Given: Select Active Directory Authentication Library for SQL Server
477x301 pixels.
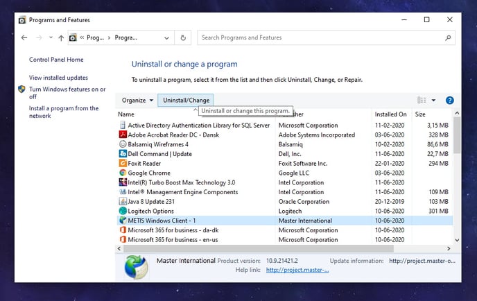Looking at the screenshot, I should [199, 126].
